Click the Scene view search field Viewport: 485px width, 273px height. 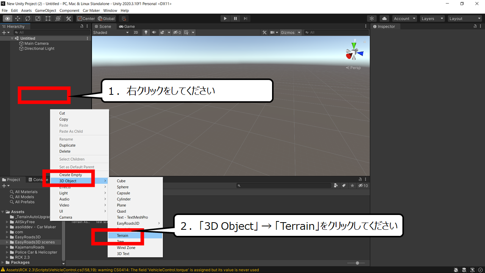pos(336,33)
